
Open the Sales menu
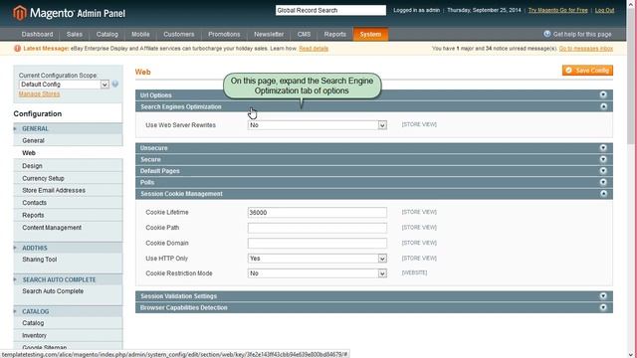tap(75, 34)
